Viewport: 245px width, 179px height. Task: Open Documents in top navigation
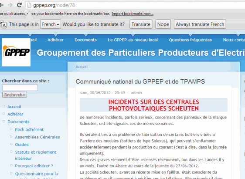(85, 40)
